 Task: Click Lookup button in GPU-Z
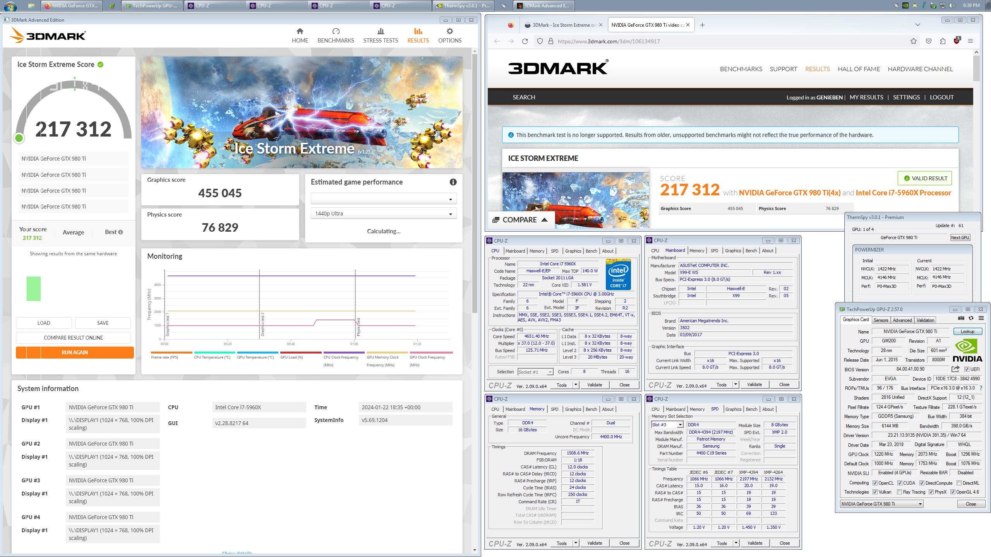click(967, 331)
